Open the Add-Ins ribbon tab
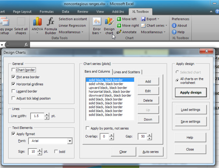 pyautogui.click(x=118, y=12)
